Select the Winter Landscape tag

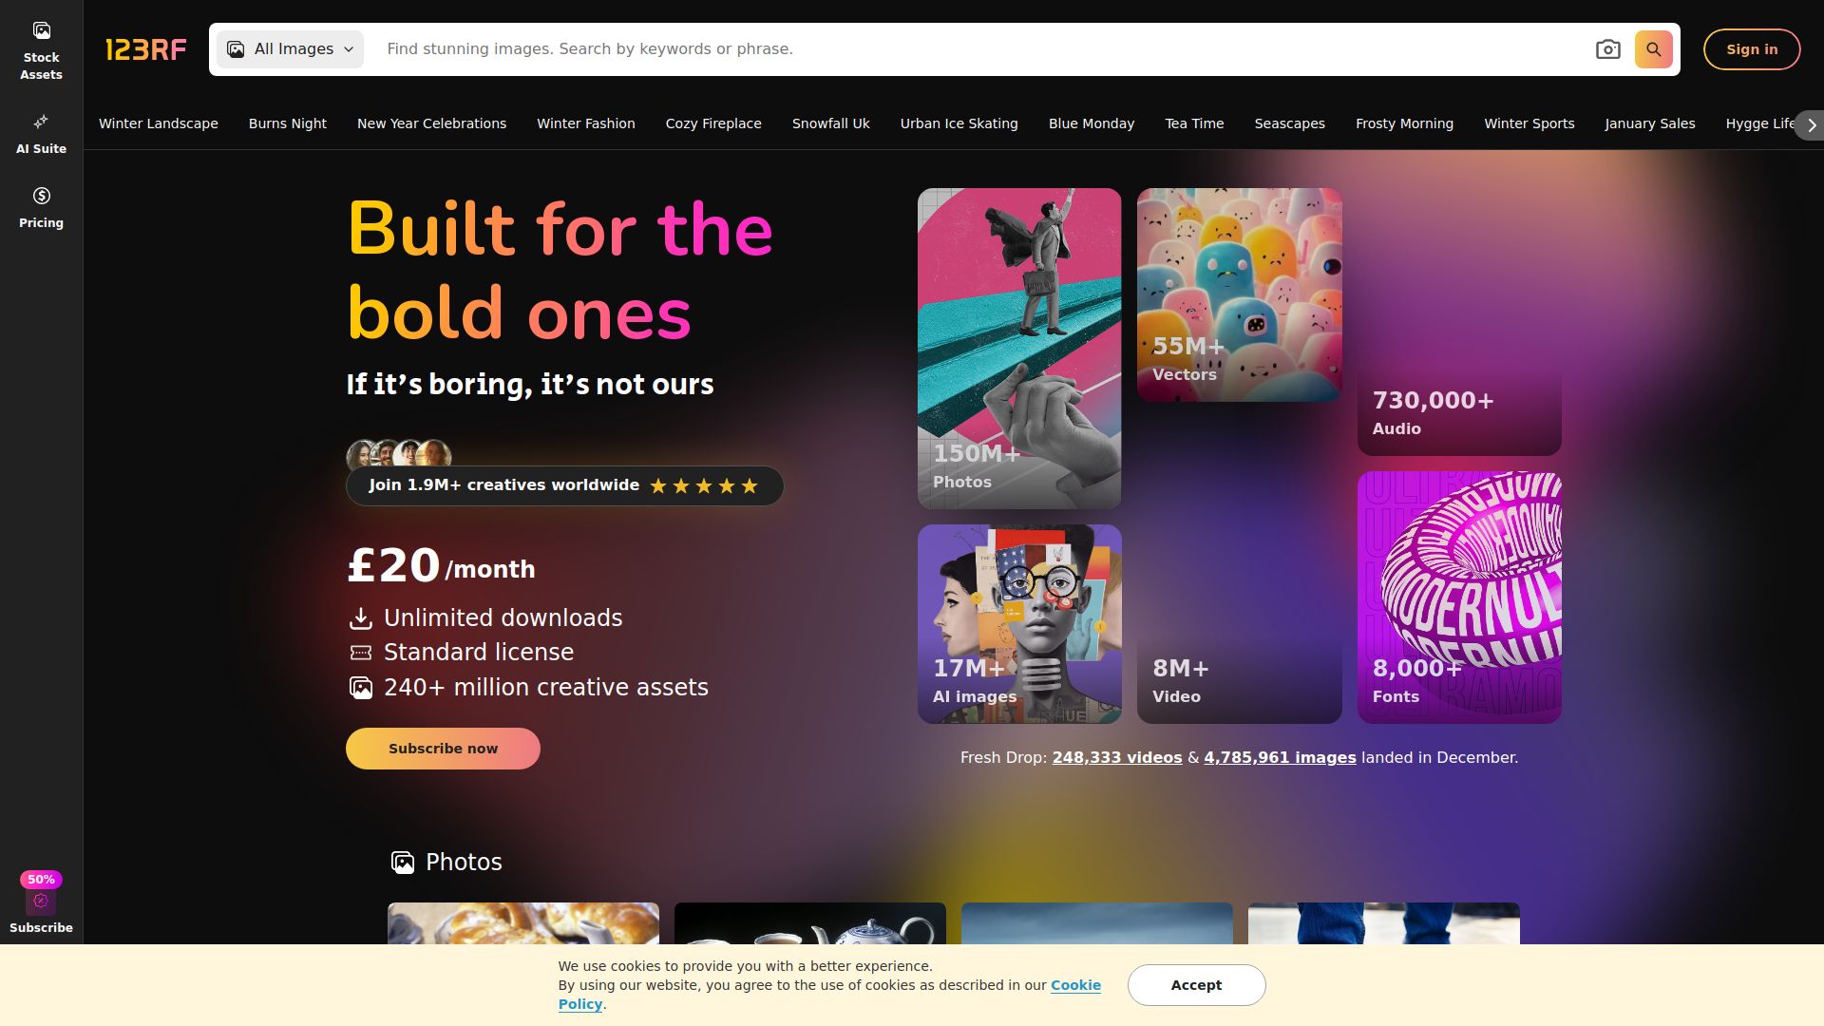tap(159, 123)
